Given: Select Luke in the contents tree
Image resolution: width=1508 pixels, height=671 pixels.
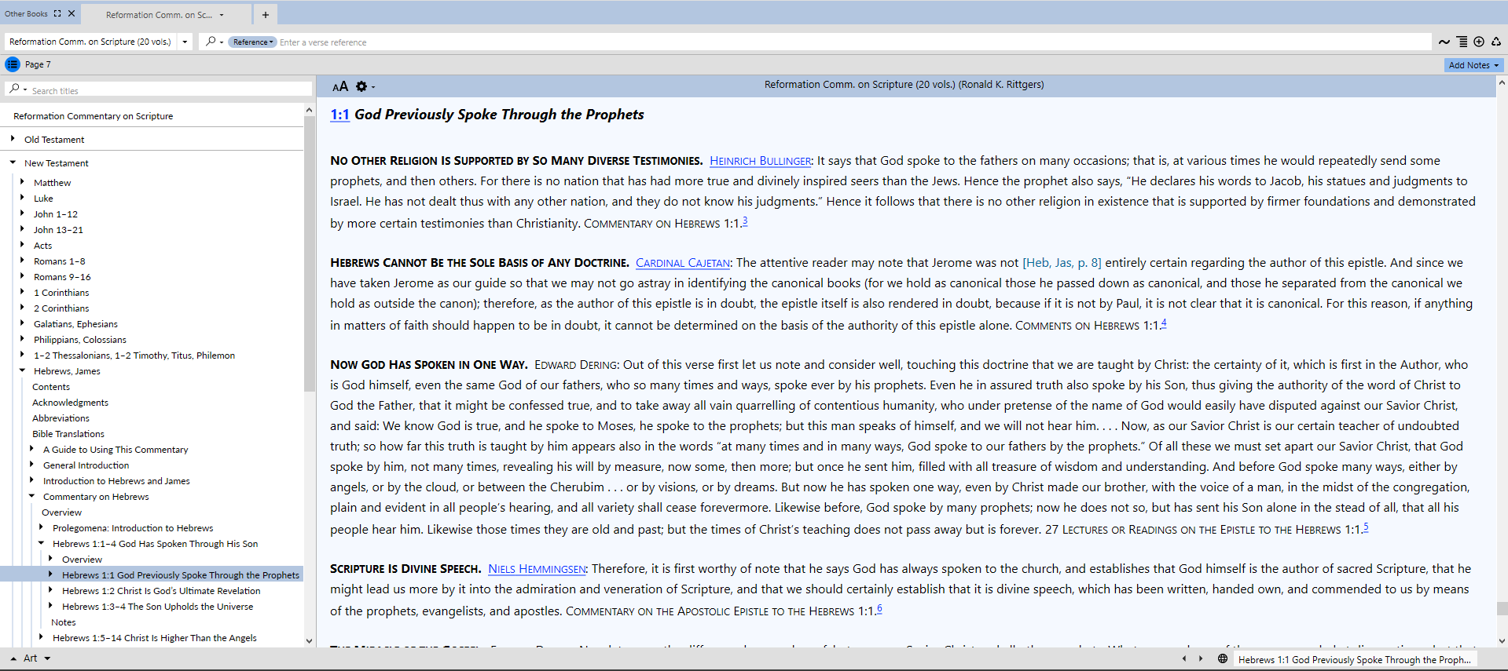Looking at the screenshot, I should coord(43,199).
